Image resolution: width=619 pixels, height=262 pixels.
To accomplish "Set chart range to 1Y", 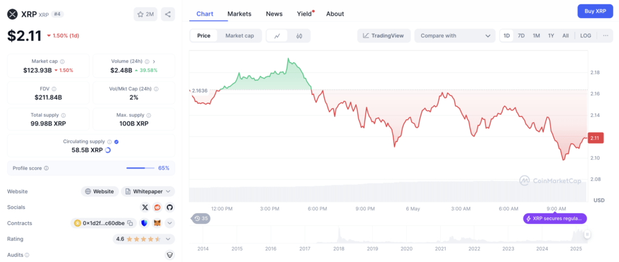I will [x=551, y=36].
